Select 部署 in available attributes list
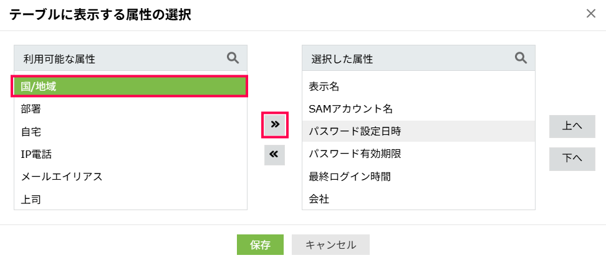 click(130, 109)
